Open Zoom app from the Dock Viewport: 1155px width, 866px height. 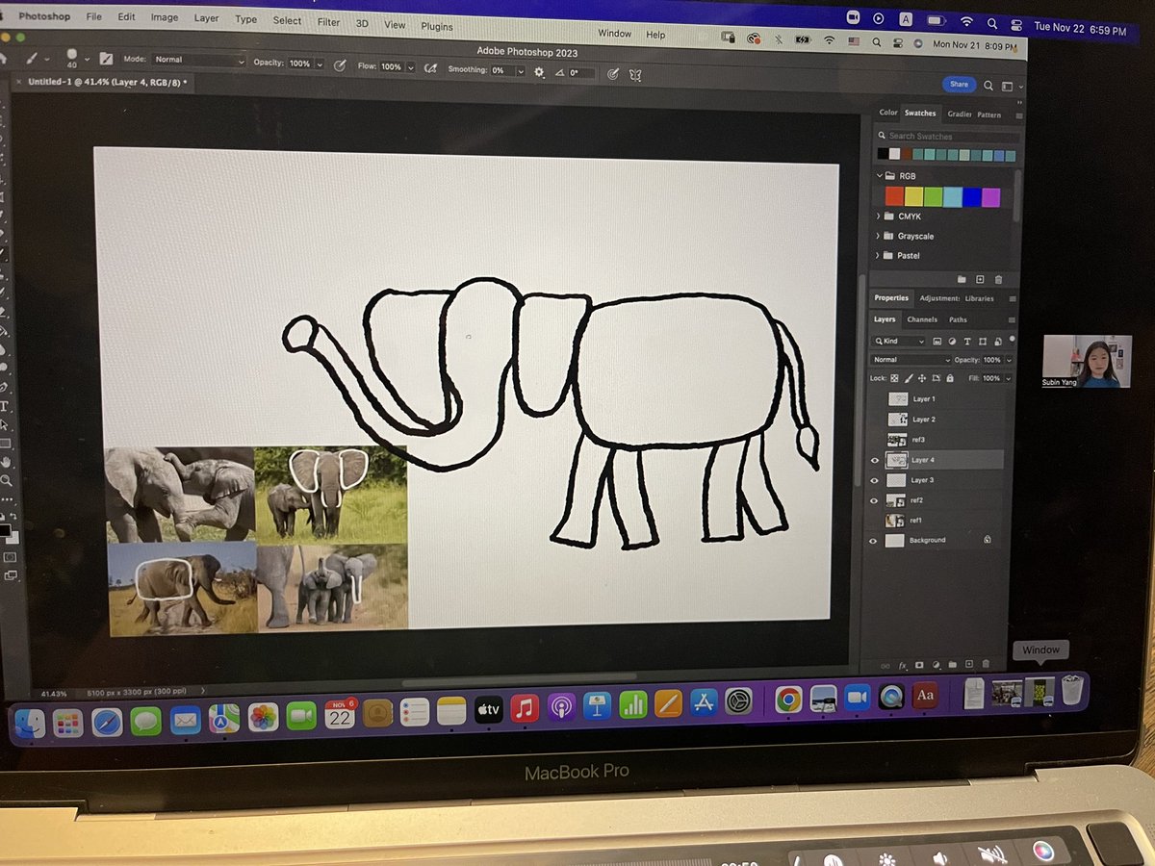pyautogui.click(x=857, y=699)
